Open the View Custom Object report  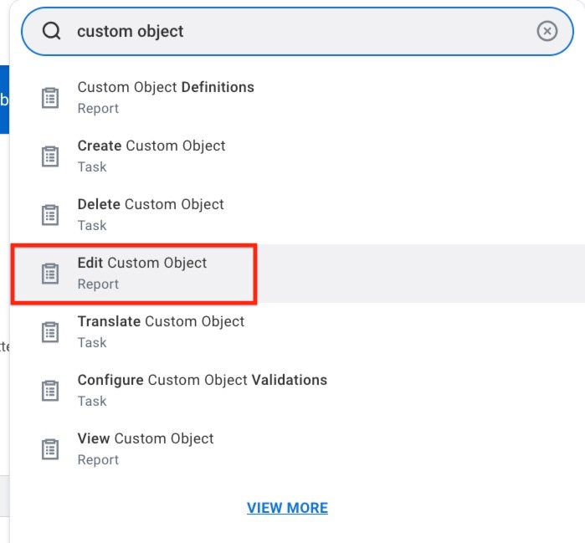(x=146, y=438)
